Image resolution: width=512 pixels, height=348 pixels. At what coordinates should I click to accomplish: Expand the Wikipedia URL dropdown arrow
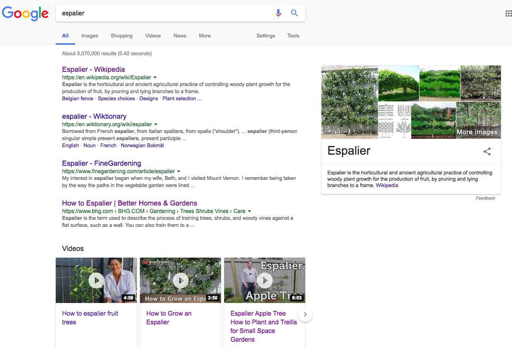(155, 78)
